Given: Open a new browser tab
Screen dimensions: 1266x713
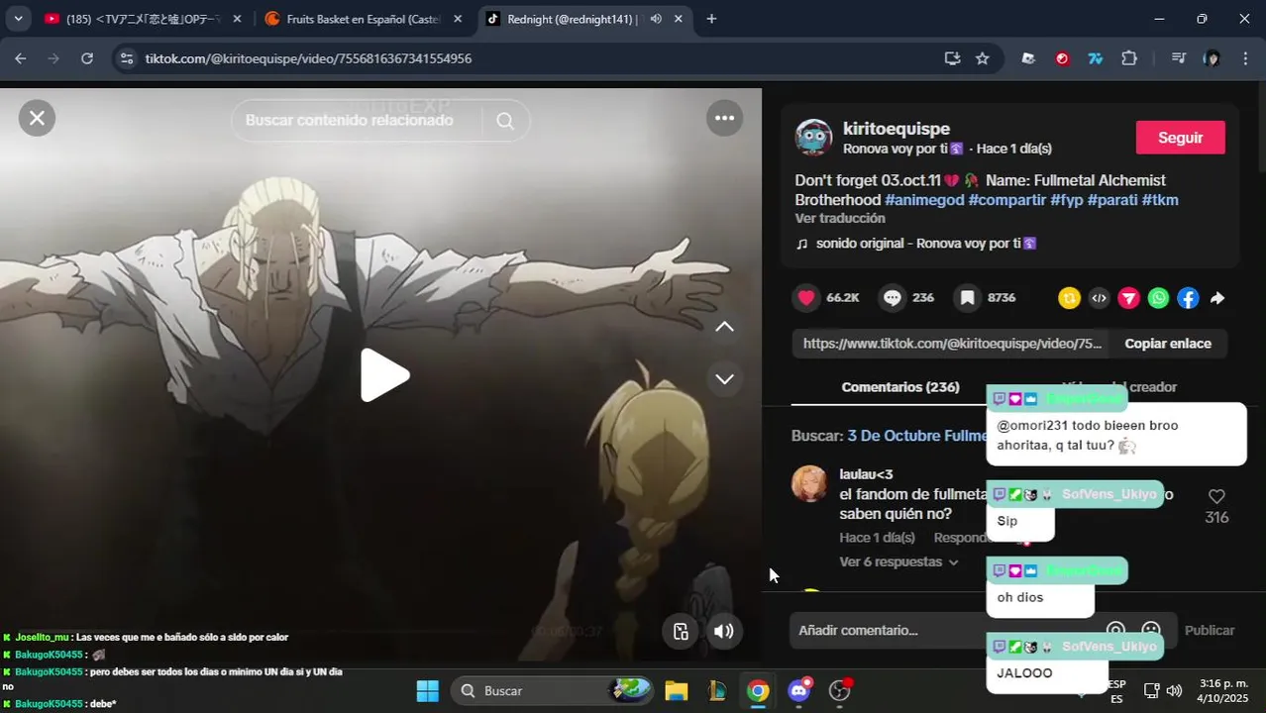Looking at the screenshot, I should [x=711, y=19].
